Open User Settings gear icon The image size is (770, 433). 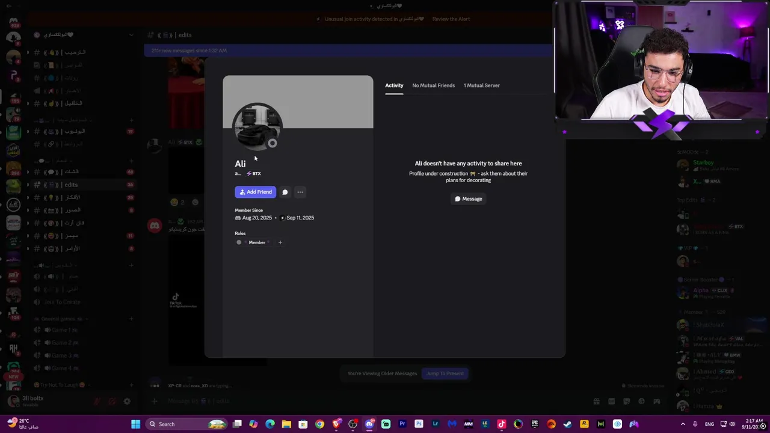click(127, 401)
